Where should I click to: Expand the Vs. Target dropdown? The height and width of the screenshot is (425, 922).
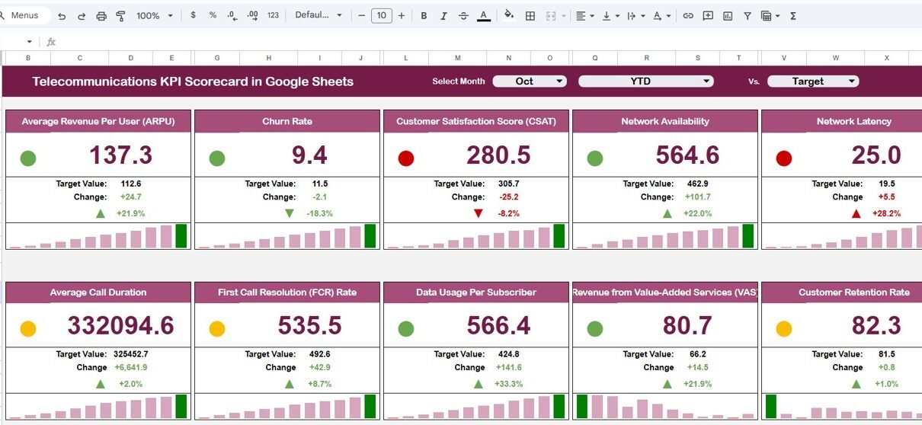click(x=812, y=81)
